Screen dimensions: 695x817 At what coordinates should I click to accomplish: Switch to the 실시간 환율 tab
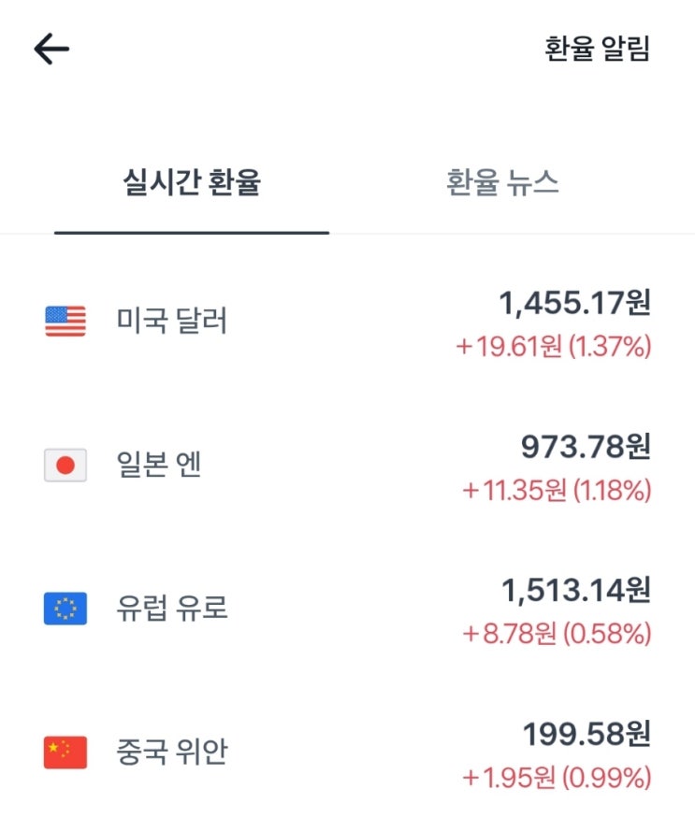192,183
